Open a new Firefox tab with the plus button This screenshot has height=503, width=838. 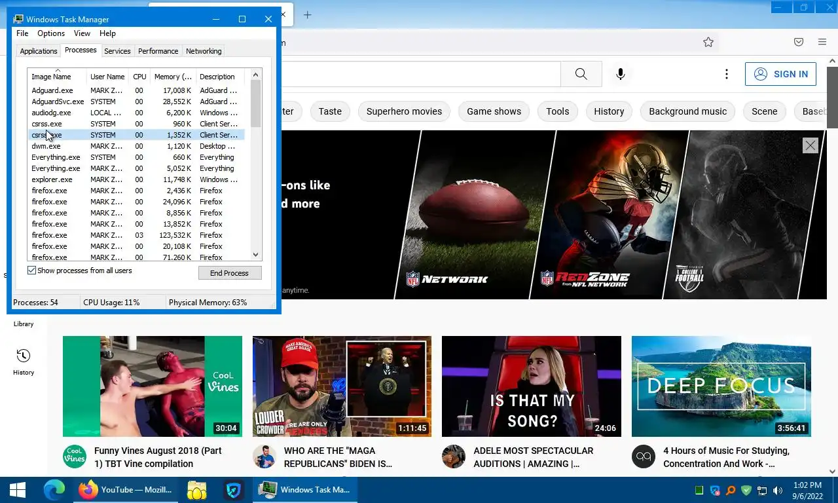coord(307,14)
